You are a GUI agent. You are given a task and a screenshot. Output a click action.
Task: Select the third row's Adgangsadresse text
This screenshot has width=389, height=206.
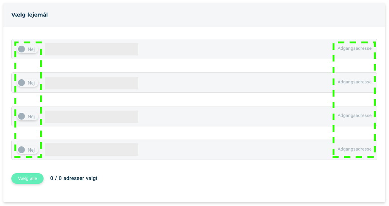tap(355, 115)
